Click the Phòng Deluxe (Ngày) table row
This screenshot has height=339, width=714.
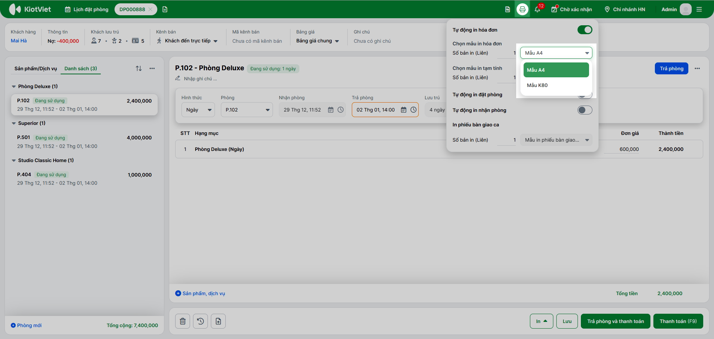(439, 149)
